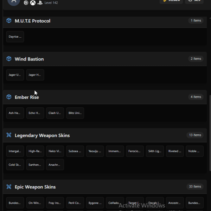Collapse the Wind Bastion section header
Image resolution: width=211 pixels, height=211 pixels.
coord(105,59)
